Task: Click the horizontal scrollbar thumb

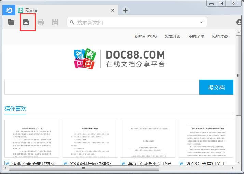Action: point(84,168)
